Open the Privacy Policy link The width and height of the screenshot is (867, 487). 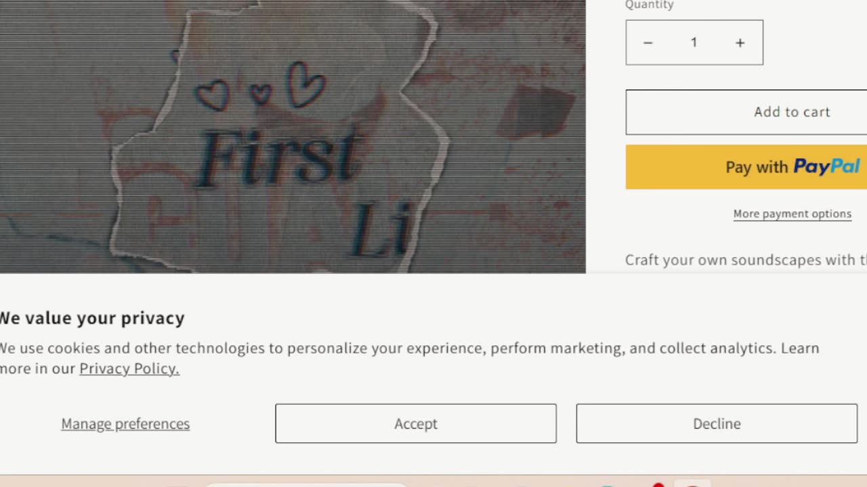click(129, 369)
